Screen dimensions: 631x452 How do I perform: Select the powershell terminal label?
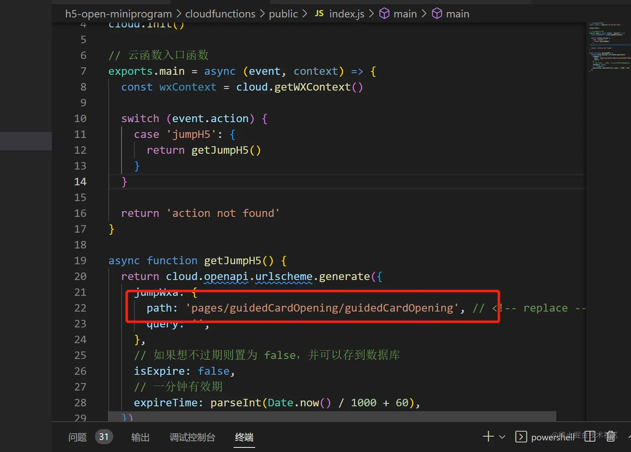(553, 437)
